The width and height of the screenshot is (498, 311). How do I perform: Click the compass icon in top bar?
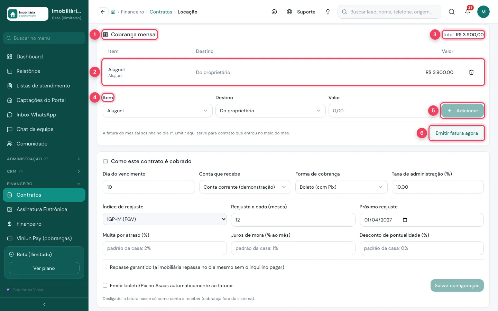(x=274, y=12)
